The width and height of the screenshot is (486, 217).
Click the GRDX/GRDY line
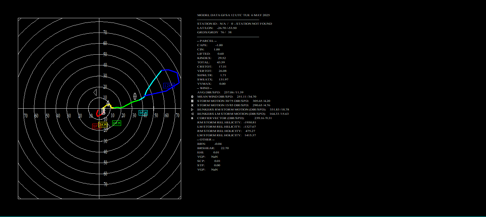click(214, 32)
